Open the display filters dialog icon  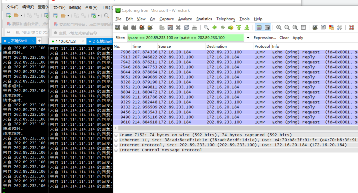pyautogui.click(x=323, y=27)
